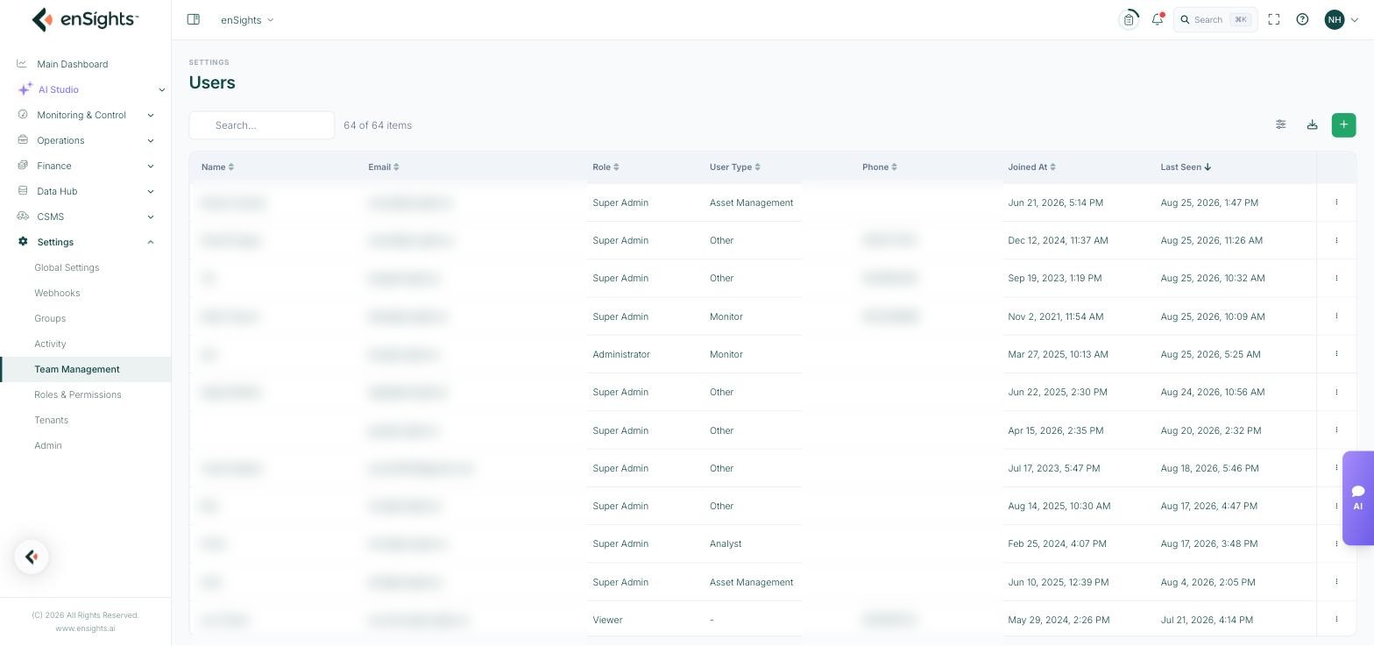The height and width of the screenshot is (646, 1374).
Task: Open row actions for Jun 21, 2026 user
Action: click(x=1336, y=202)
